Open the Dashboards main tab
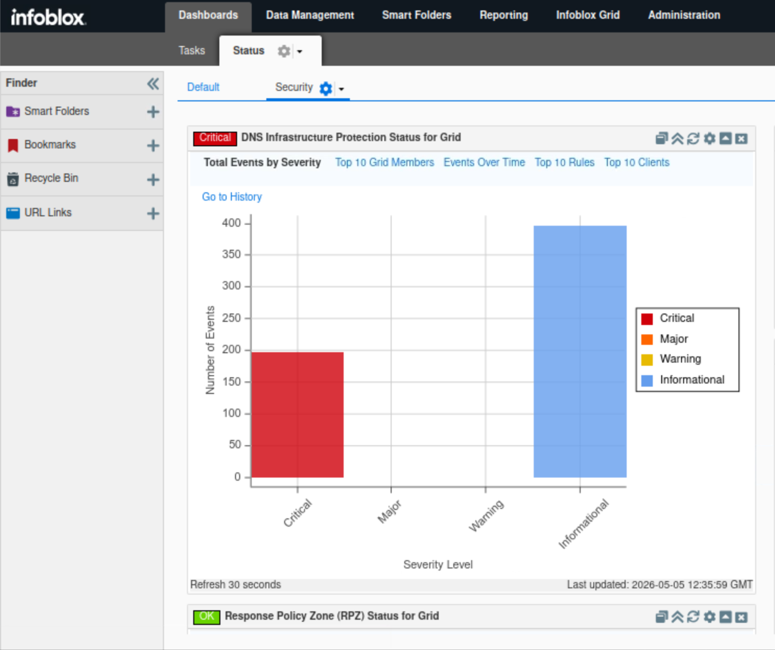Viewport: 775px width, 650px height. point(208,16)
